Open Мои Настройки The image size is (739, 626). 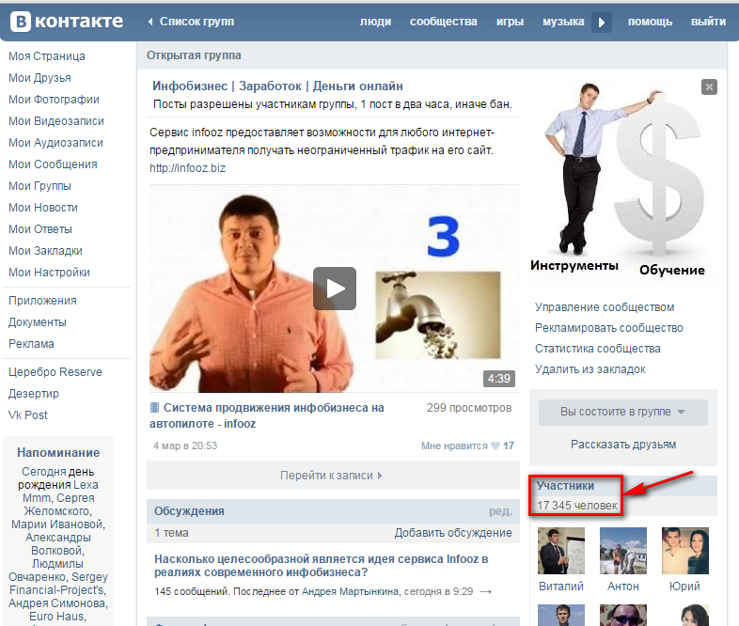click(49, 273)
